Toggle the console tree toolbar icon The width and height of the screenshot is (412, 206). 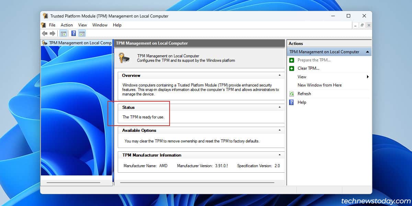(64, 33)
